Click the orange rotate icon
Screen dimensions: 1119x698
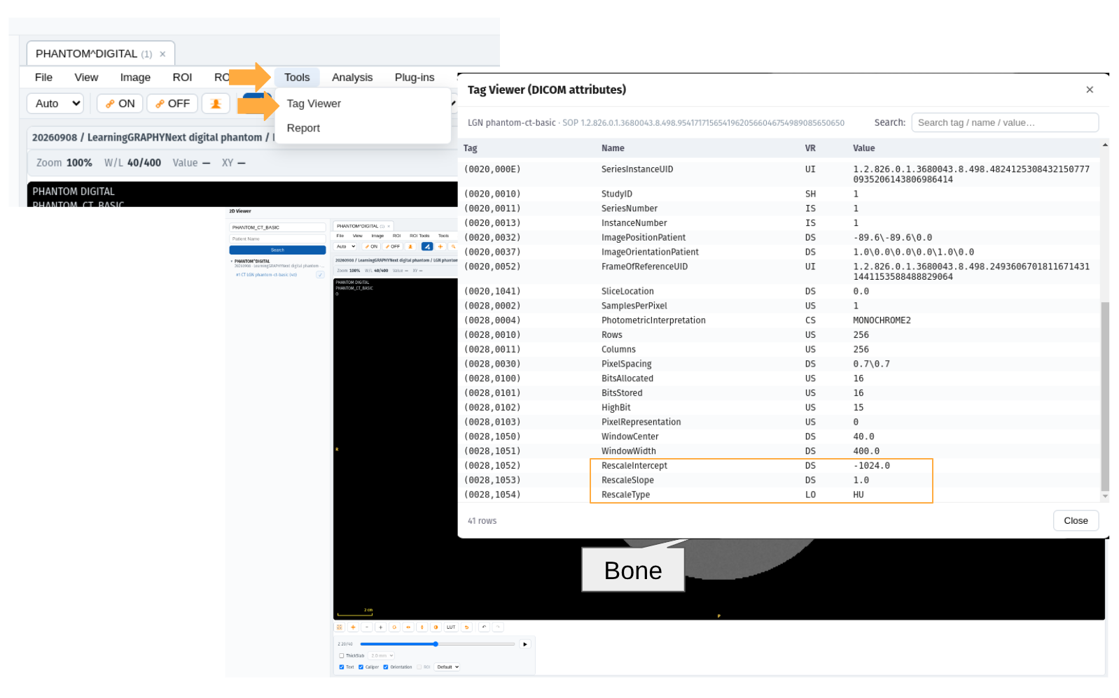(x=394, y=627)
